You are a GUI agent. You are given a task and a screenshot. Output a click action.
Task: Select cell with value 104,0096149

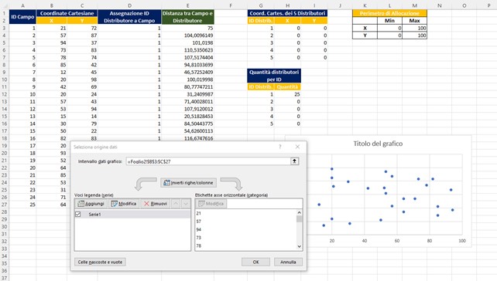[x=187, y=36]
